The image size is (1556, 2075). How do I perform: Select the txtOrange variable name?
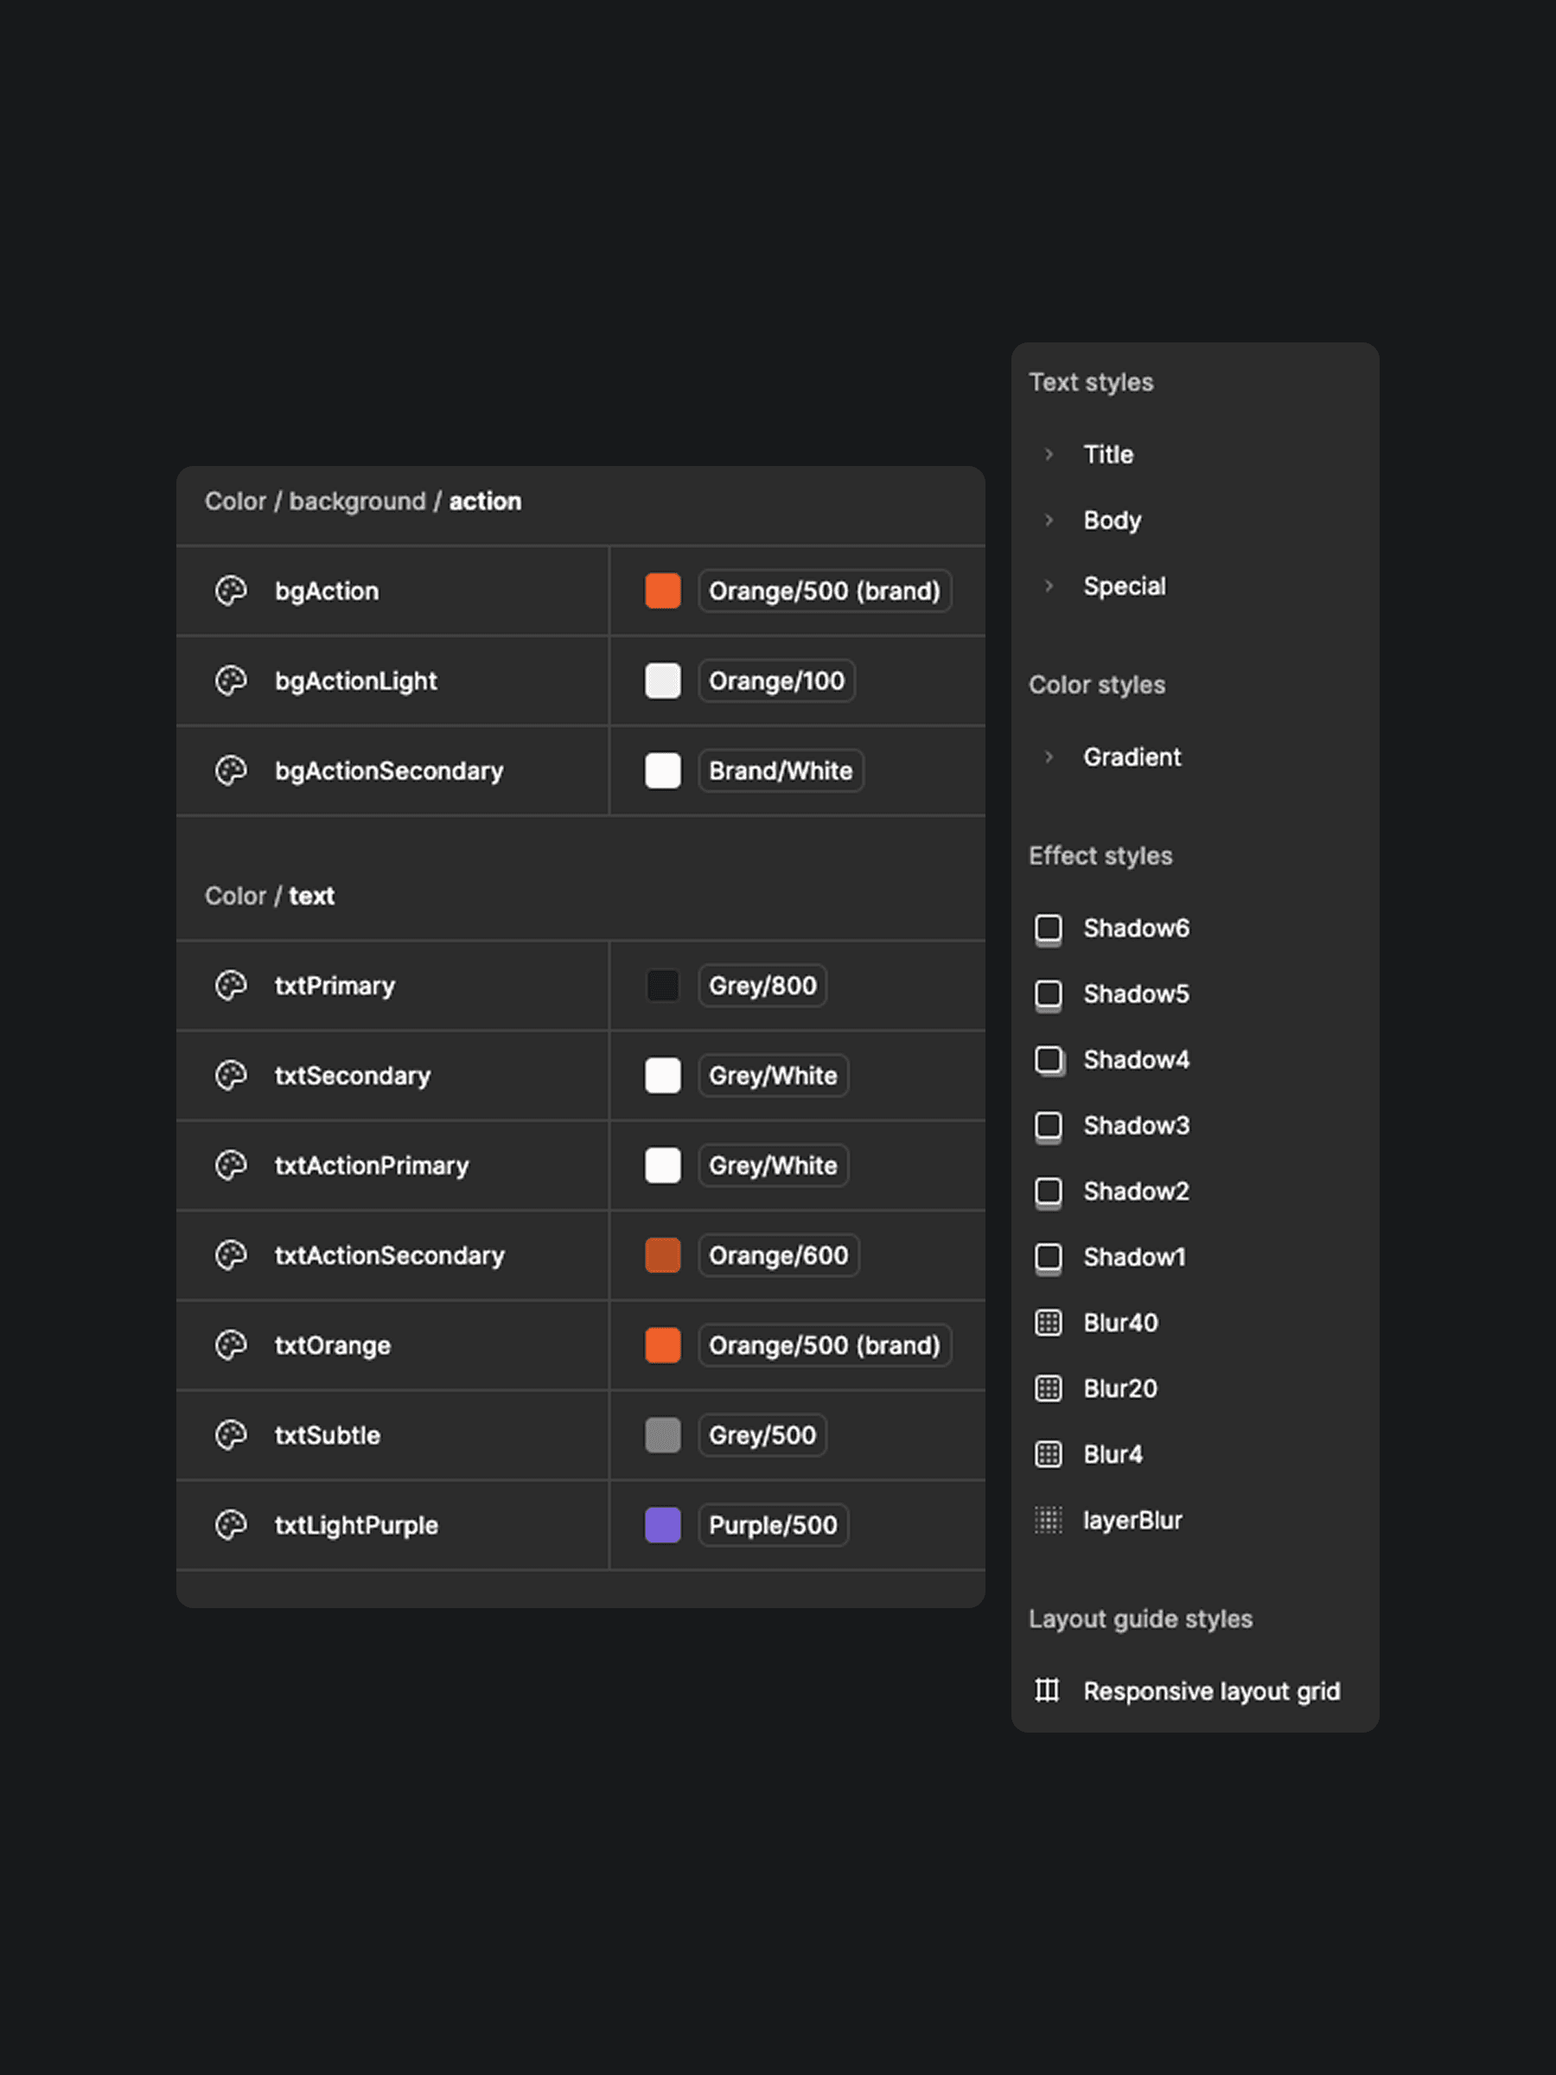point(333,1345)
